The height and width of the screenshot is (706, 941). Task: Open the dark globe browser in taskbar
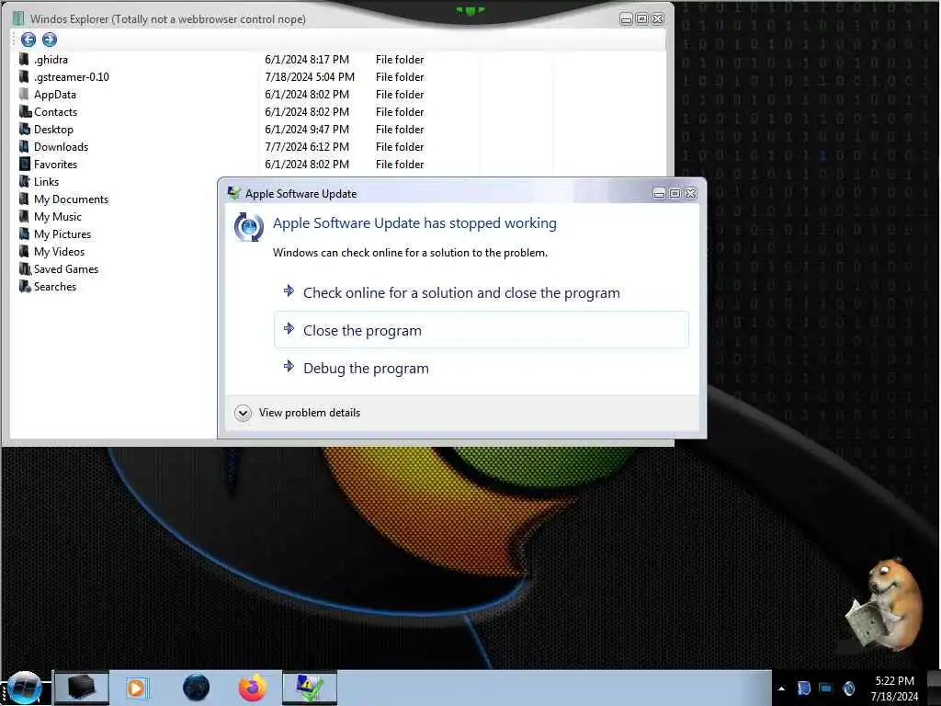196,688
